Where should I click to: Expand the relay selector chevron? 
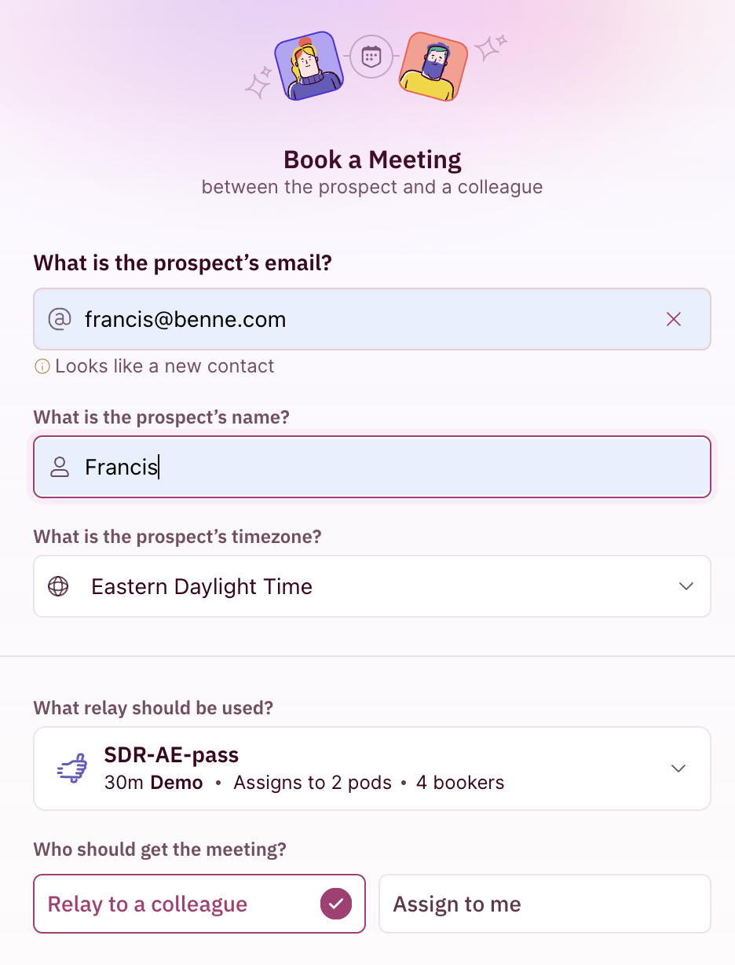click(x=679, y=769)
